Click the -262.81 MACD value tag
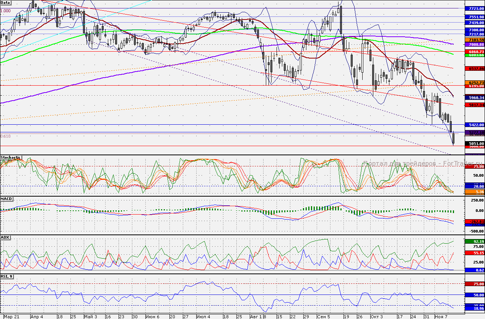This screenshot has height=319, width=485. click(474, 221)
